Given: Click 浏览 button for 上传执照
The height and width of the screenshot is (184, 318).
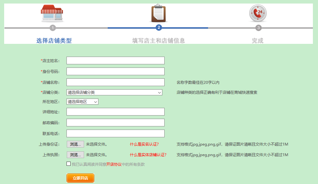Looking at the screenshot, I should pos(75,155).
